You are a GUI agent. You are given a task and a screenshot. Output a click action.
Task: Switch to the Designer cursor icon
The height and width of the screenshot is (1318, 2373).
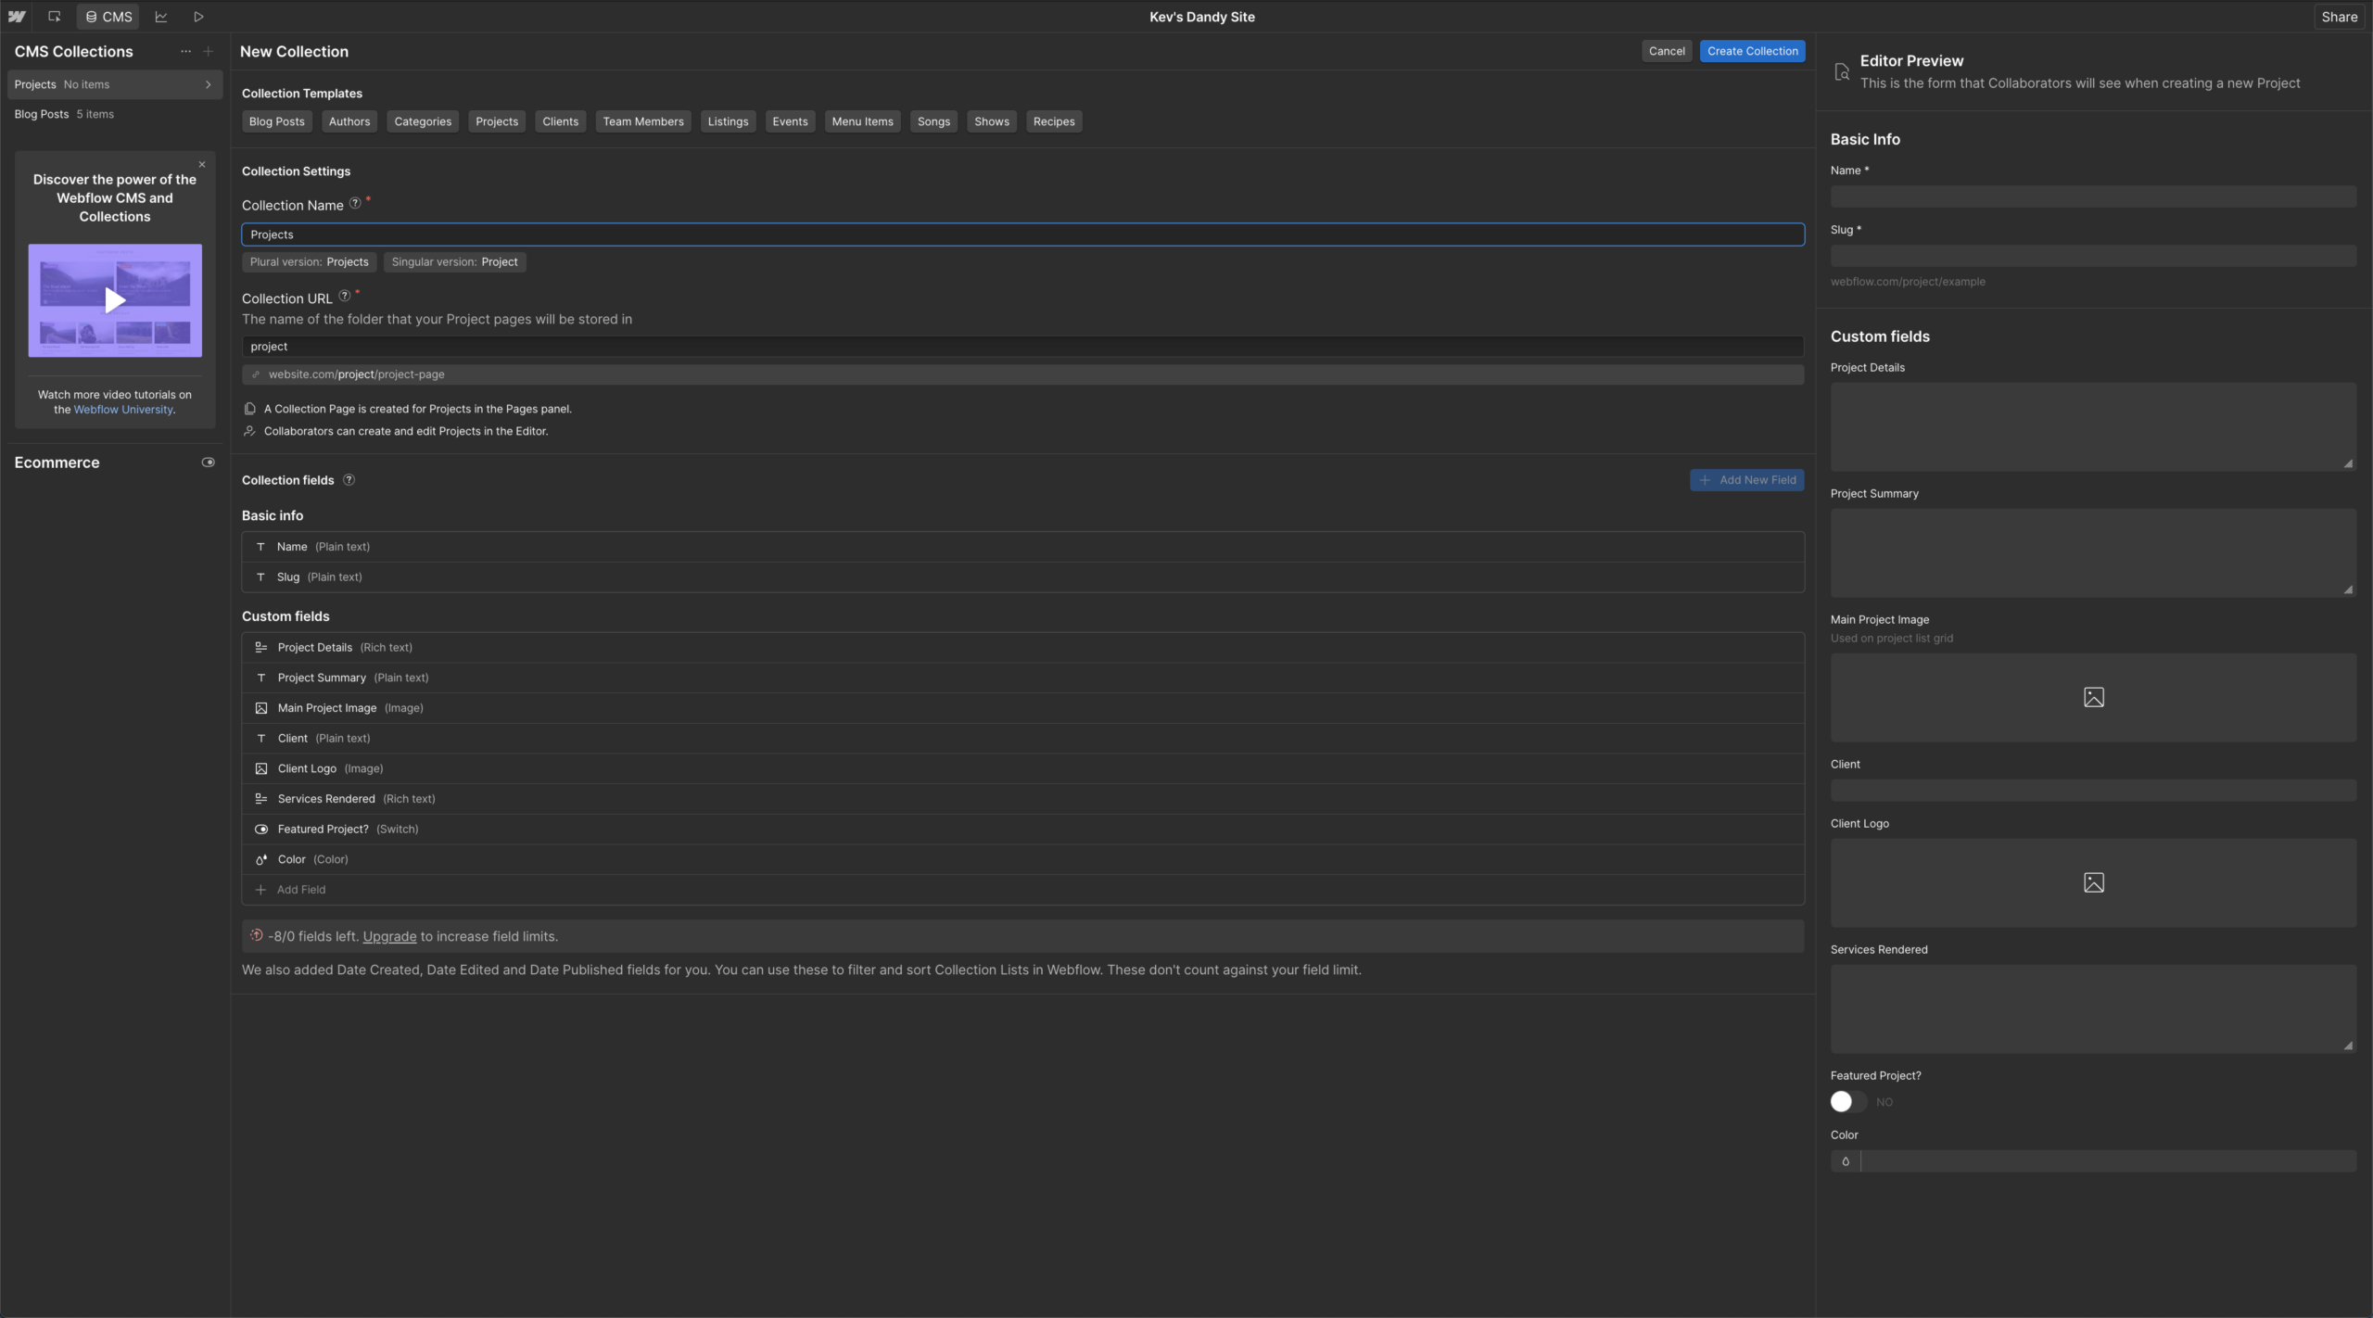coord(54,16)
